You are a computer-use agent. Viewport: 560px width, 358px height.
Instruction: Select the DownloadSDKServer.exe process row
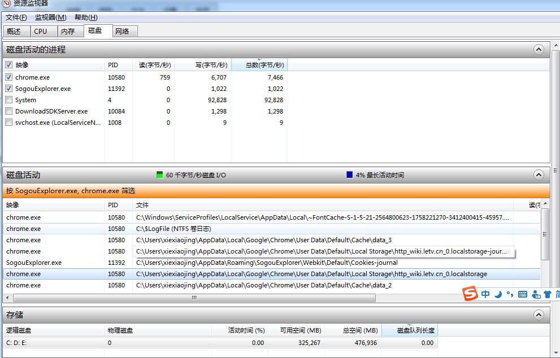(145, 111)
